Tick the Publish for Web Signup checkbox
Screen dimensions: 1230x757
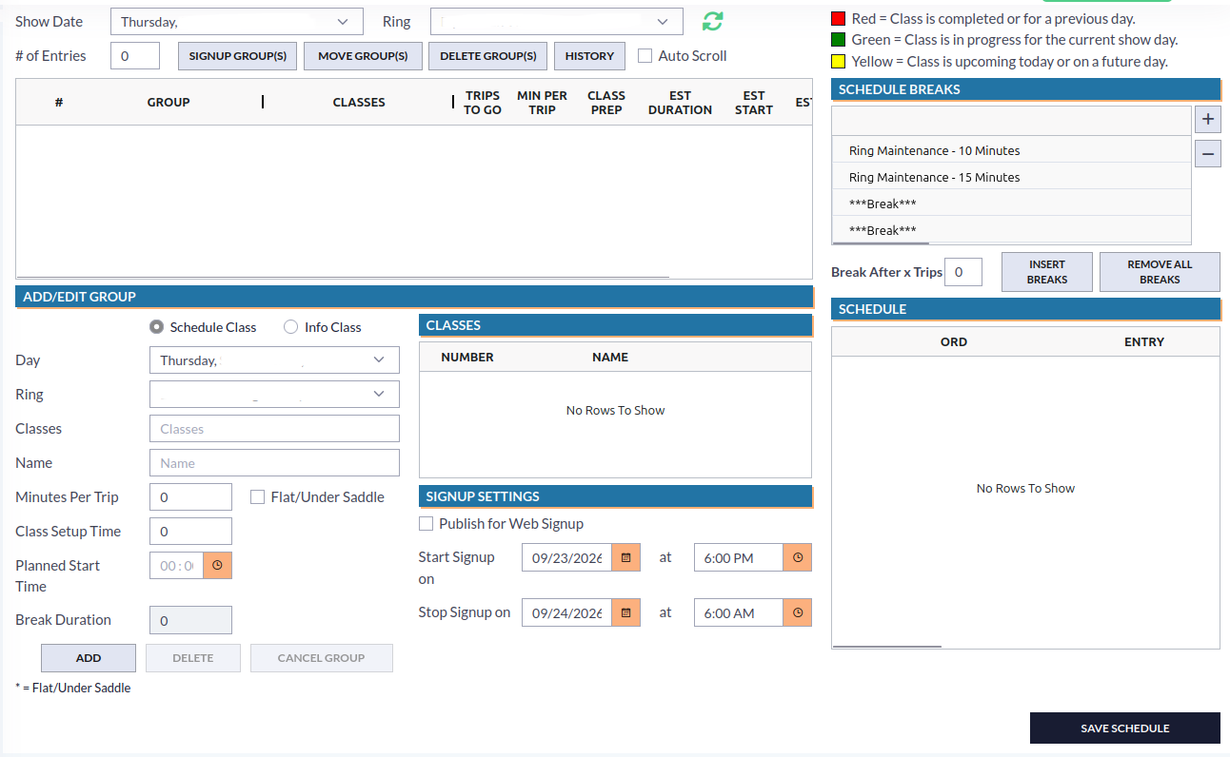426,524
